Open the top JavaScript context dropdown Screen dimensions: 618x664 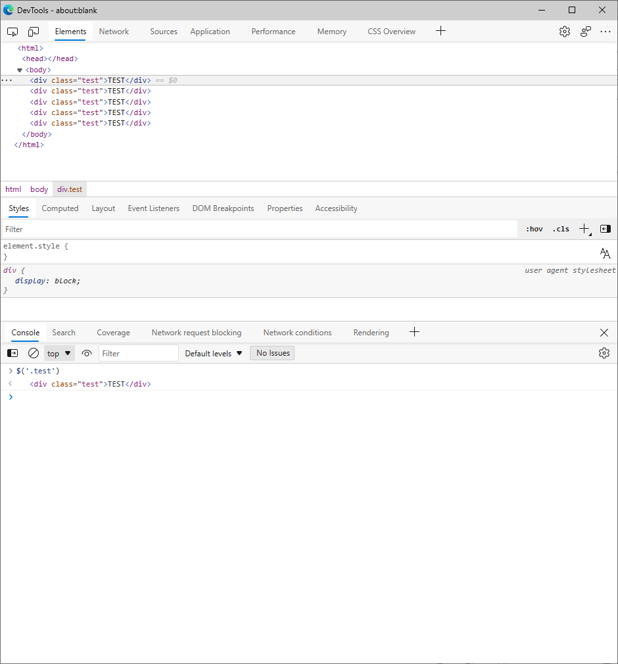(59, 353)
